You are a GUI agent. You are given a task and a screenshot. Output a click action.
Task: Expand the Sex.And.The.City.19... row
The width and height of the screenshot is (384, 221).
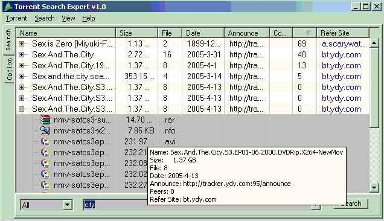[x=22, y=65]
